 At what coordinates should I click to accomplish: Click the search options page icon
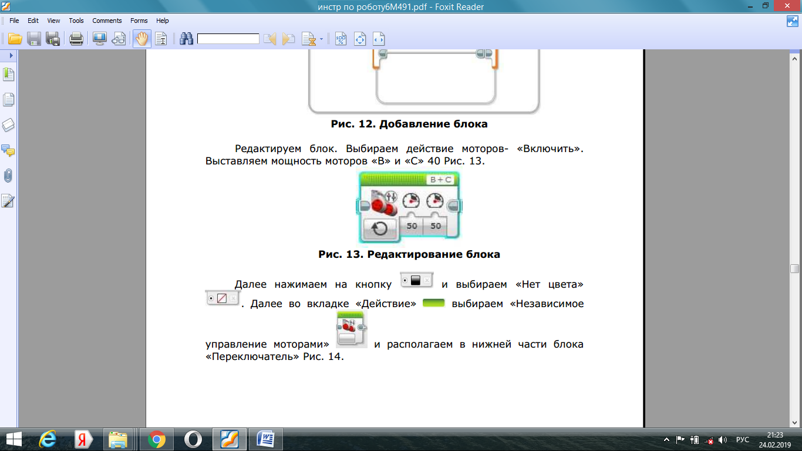[309, 39]
